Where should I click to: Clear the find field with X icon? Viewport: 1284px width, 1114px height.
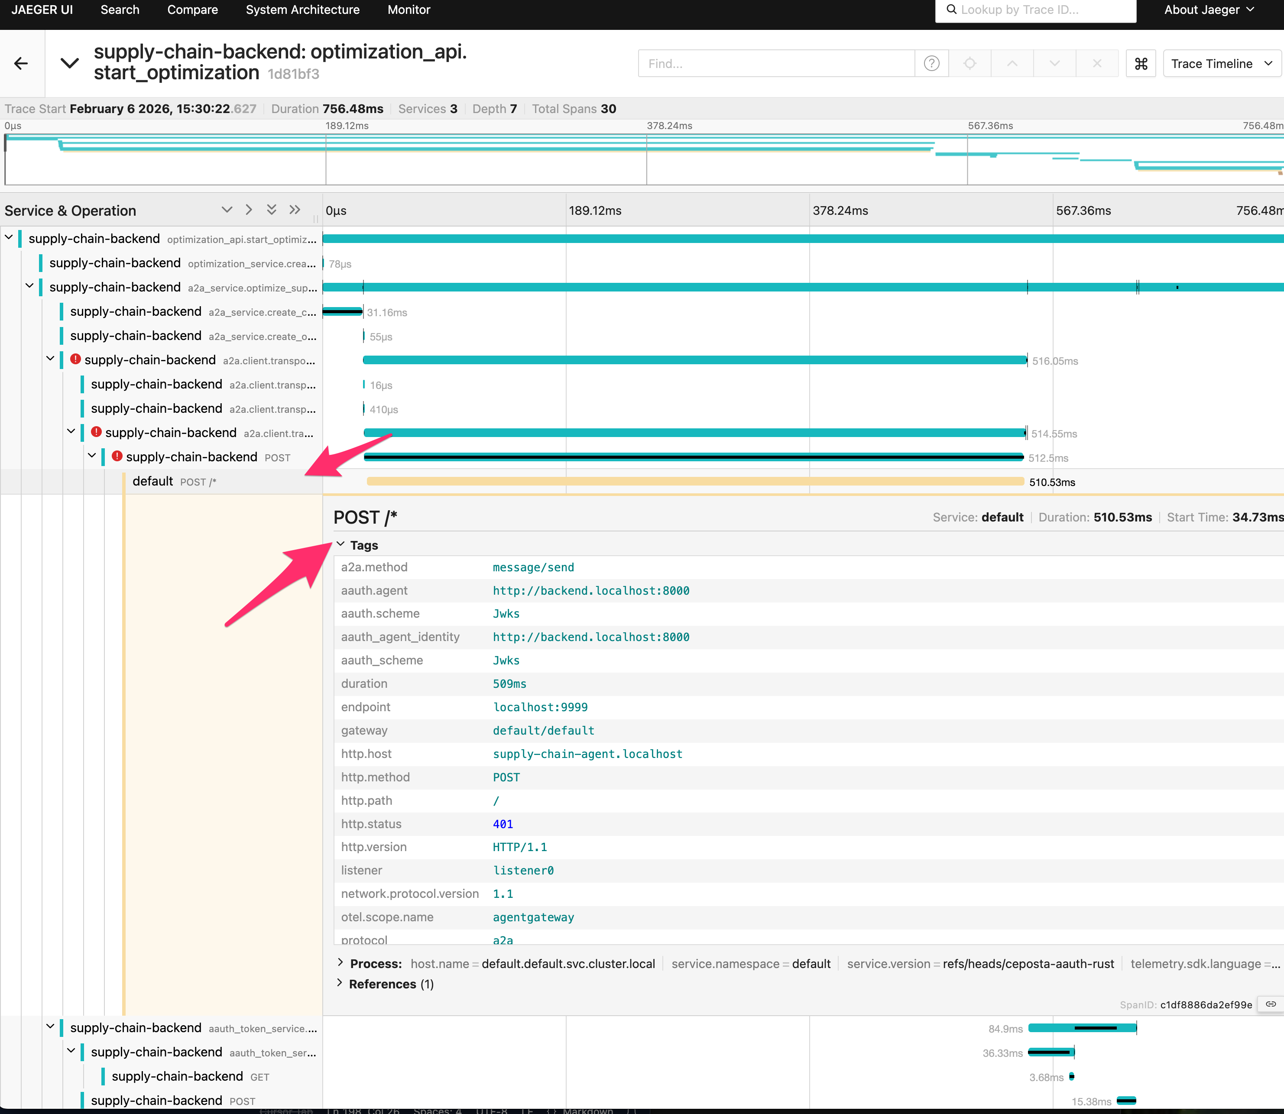pos(1097,63)
